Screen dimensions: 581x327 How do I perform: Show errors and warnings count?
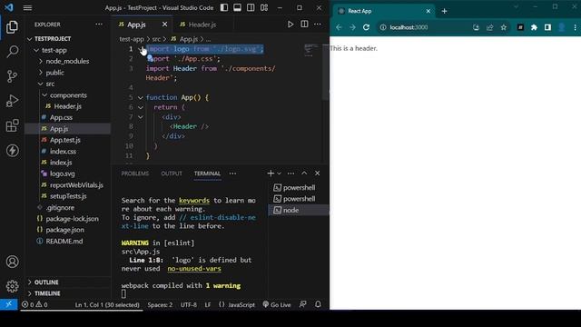[34, 305]
